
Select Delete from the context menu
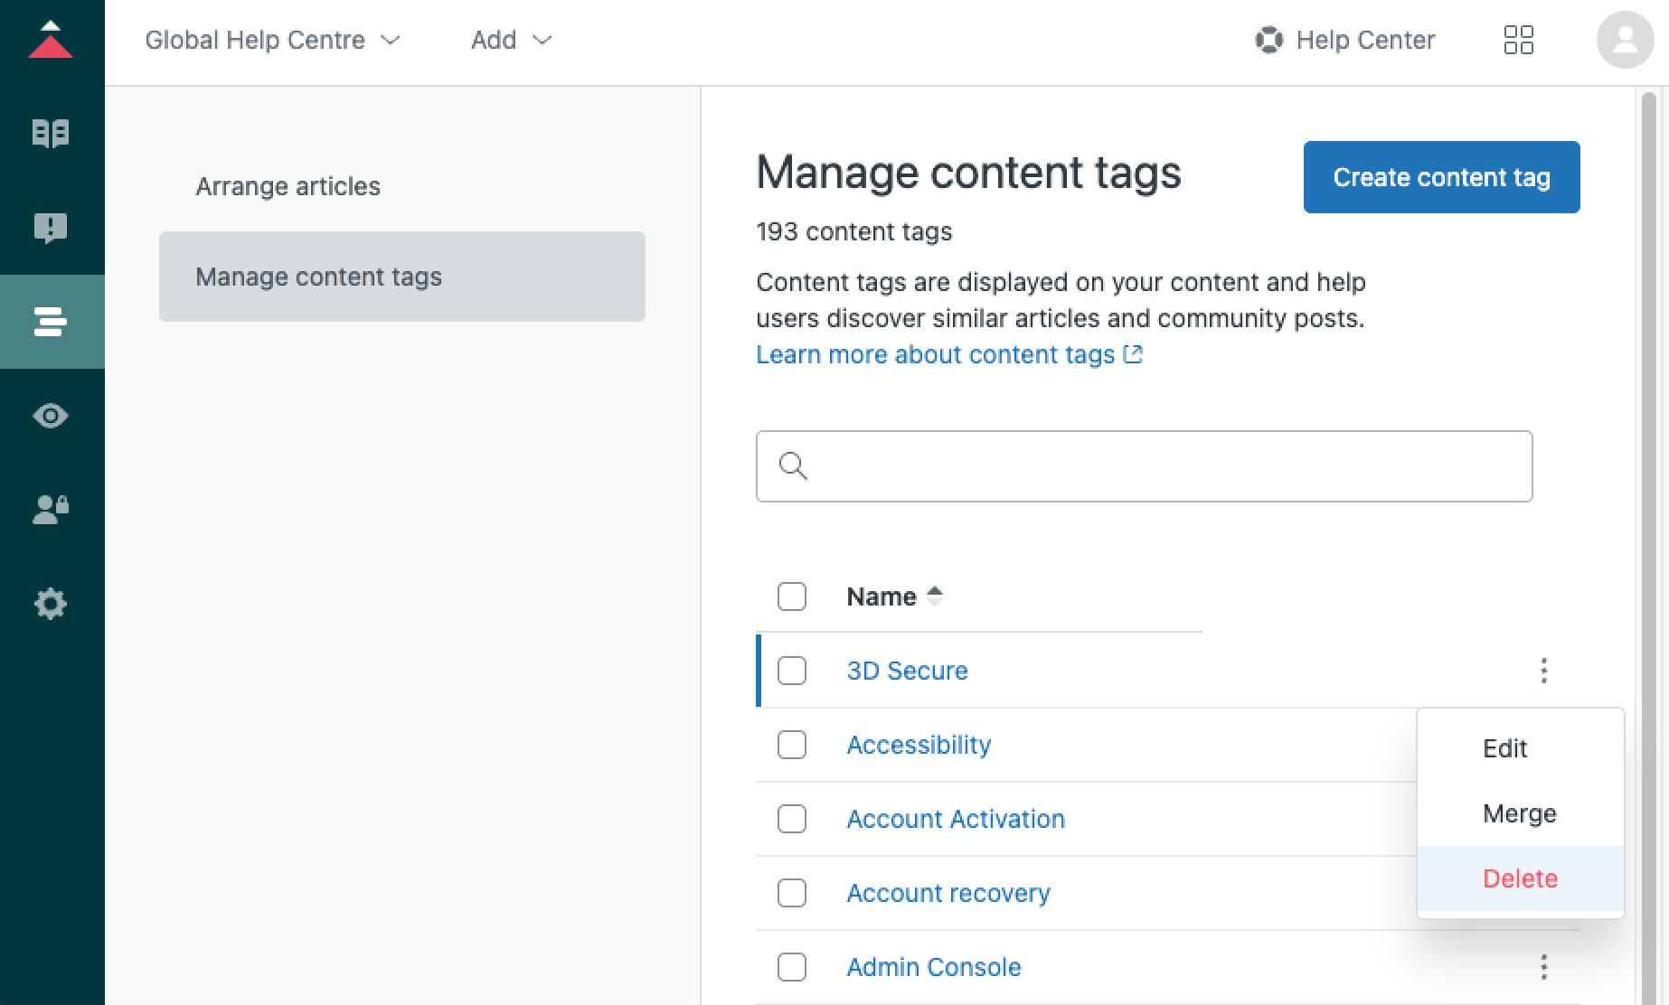click(x=1519, y=878)
